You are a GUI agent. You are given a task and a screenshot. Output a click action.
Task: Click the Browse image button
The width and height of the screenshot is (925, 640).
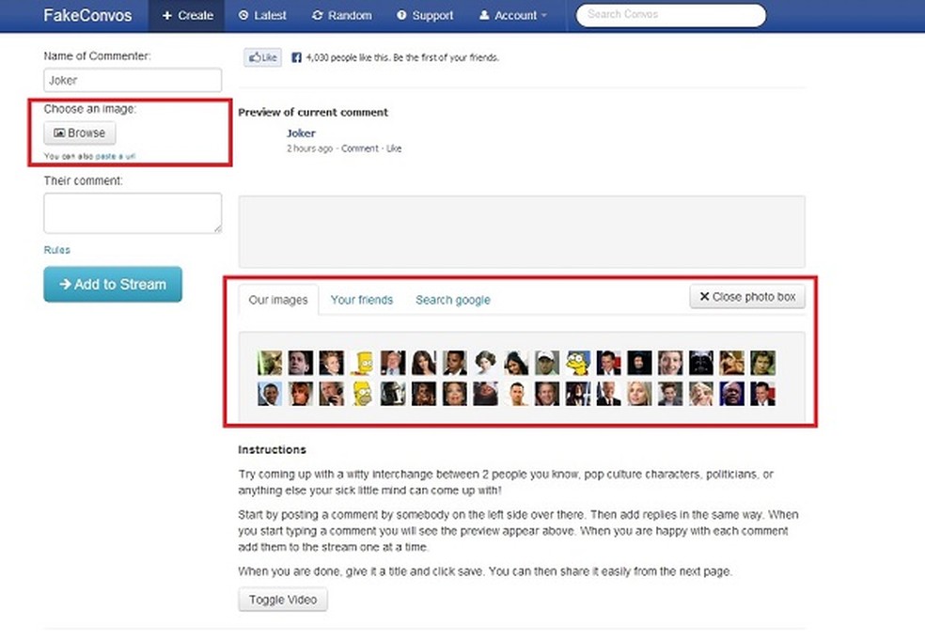click(x=80, y=133)
